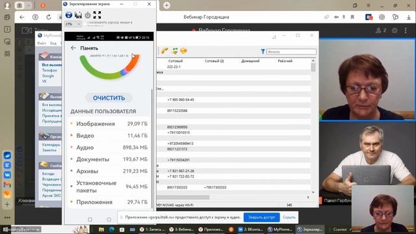
Task: Click the horizontal scrollbar right arrow
Action: click(x=308, y=197)
